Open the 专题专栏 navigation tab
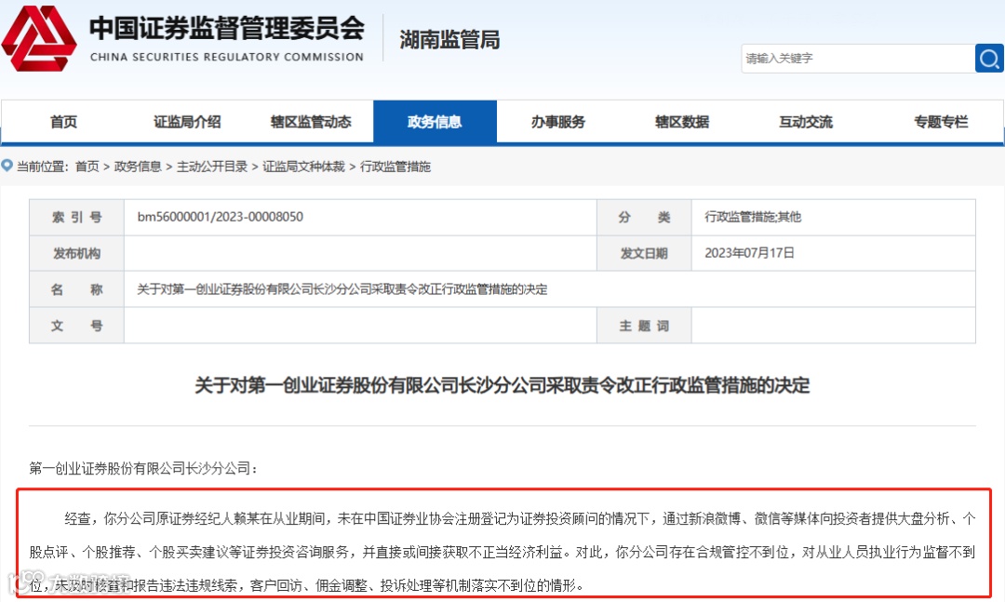 pyautogui.click(x=941, y=122)
